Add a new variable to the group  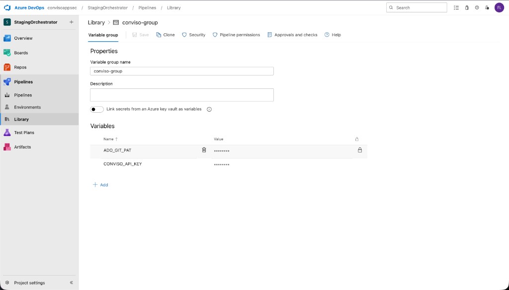click(x=99, y=184)
